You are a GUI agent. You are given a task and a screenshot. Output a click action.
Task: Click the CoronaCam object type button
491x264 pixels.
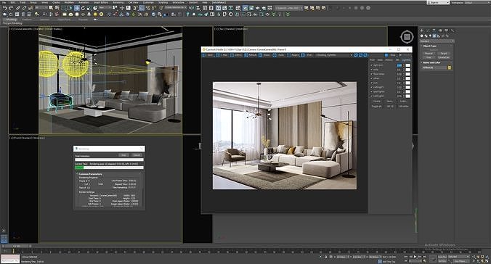(444, 57)
